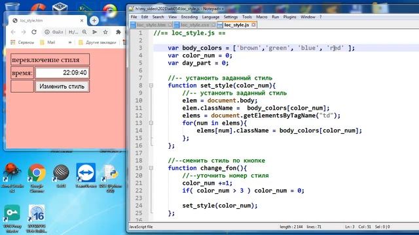Click line number 3 in margin

pos(140,48)
